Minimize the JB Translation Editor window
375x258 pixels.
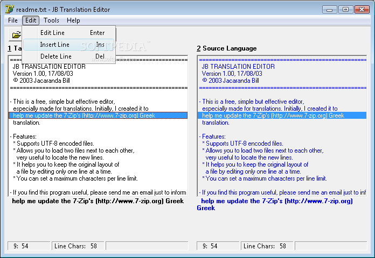click(330, 10)
